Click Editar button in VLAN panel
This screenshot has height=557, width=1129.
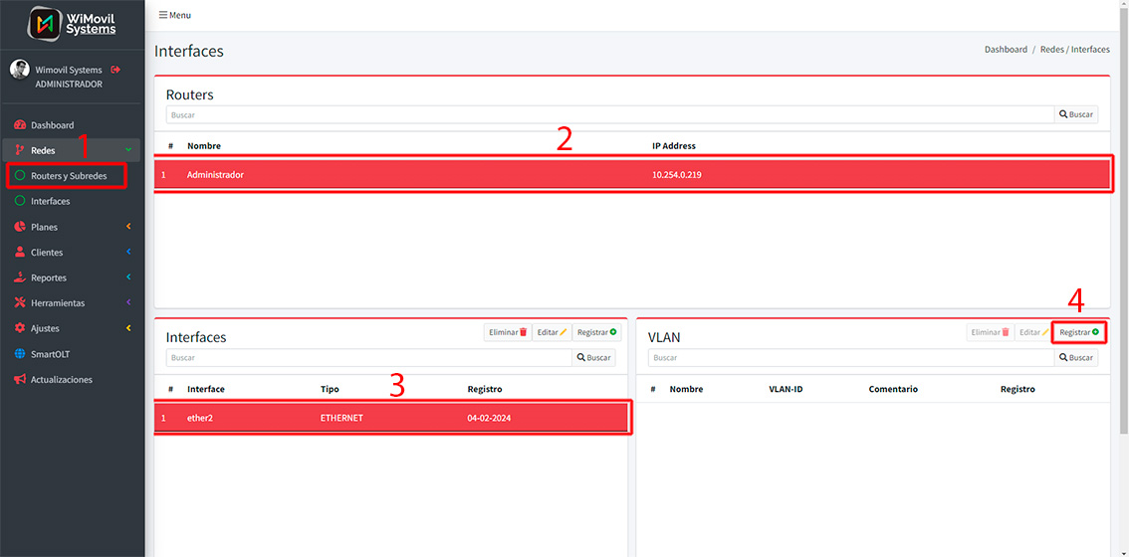(x=1034, y=332)
